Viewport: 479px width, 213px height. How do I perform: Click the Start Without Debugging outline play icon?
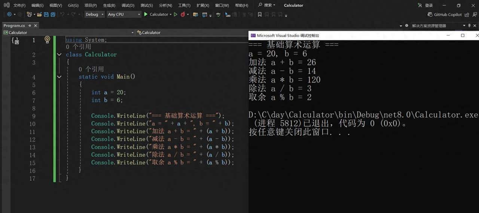pos(176,14)
